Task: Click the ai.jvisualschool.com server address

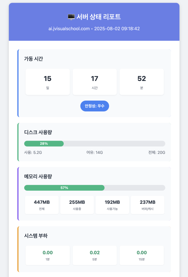Action: [x=69, y=29]
